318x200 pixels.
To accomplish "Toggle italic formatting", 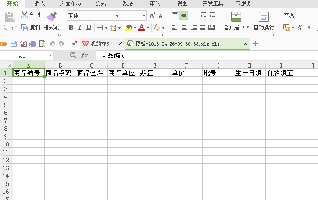I will (80, 28).
